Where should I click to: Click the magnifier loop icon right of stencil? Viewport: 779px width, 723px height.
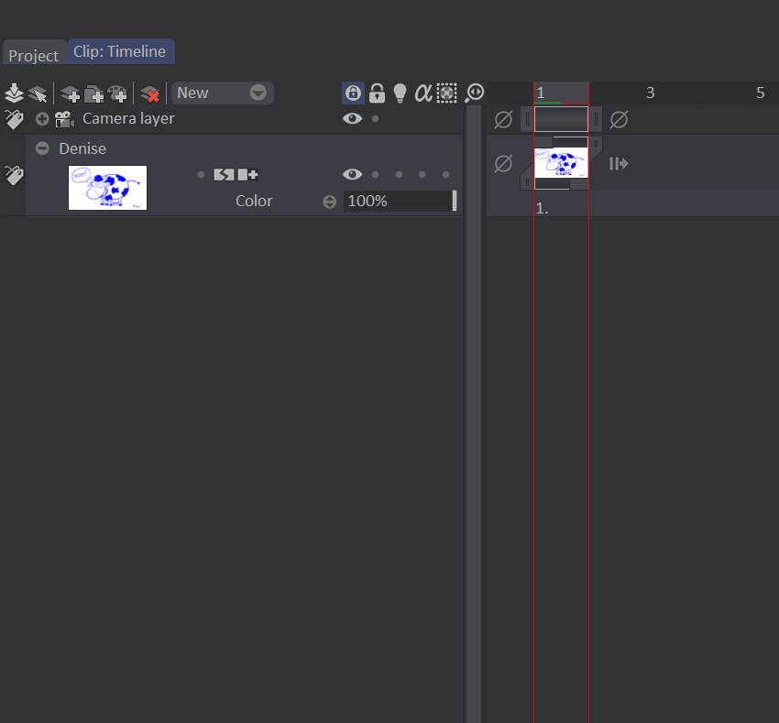pos(474,93)
